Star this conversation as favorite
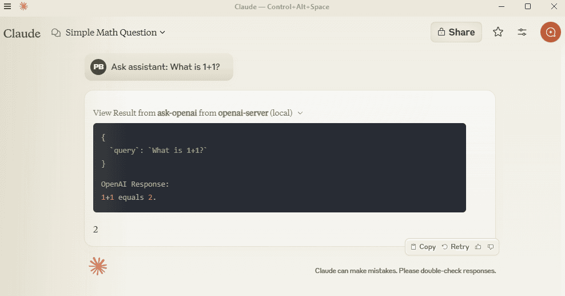Viewport: 565px width, 296px height. pos(498,32)
